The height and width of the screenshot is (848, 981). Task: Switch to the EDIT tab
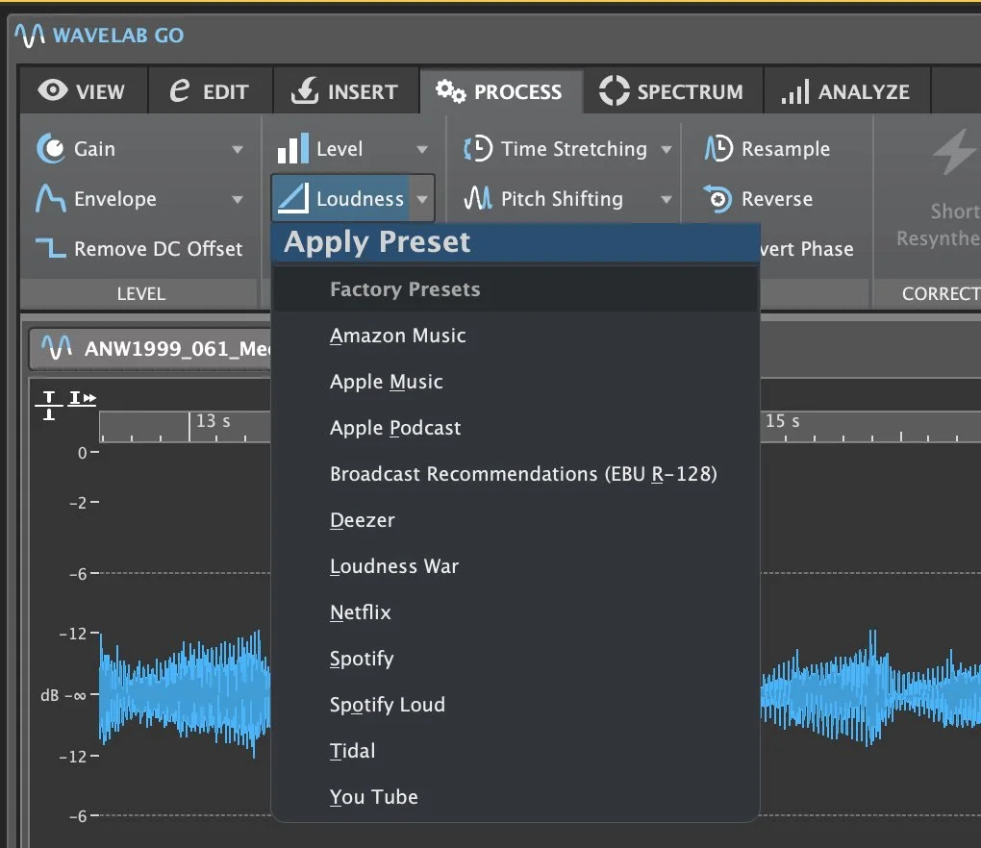pyautogui.click(x=210, y=91)
